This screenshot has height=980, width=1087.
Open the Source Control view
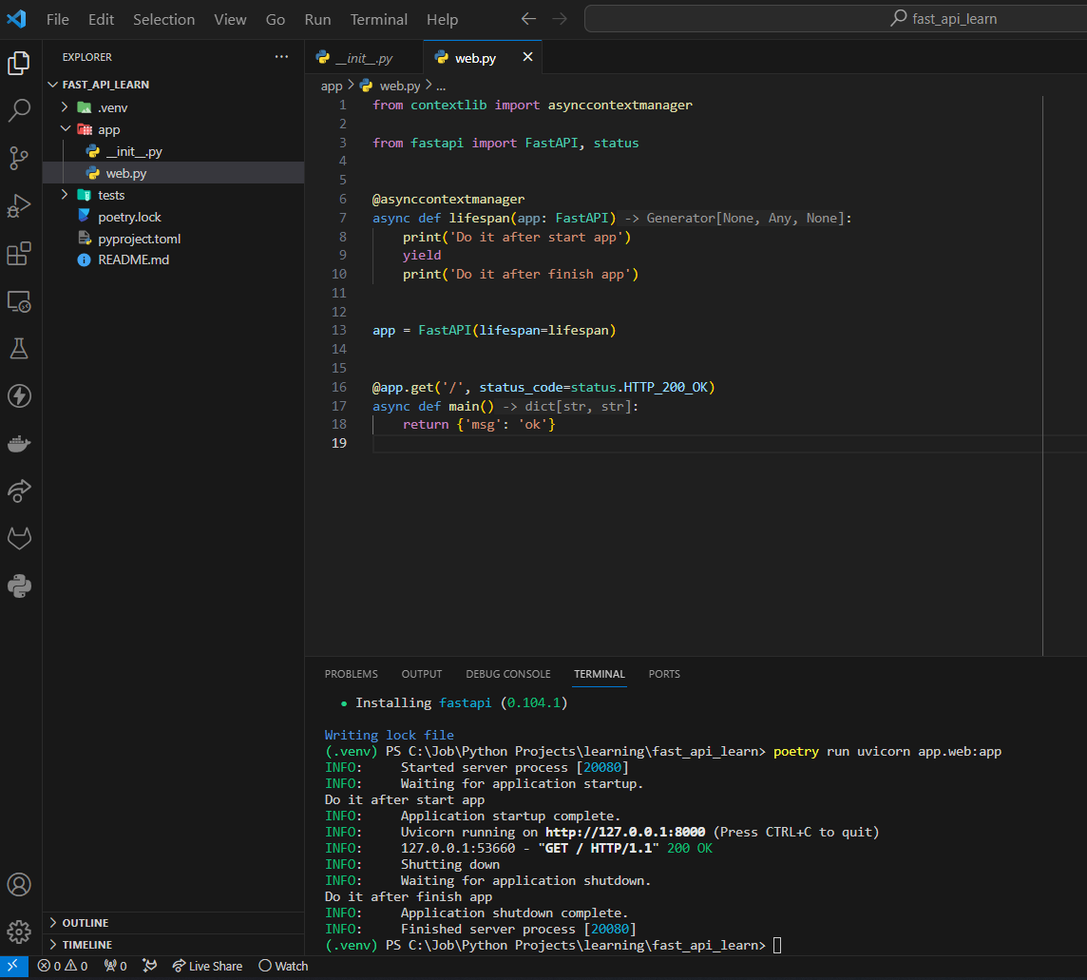[x=19, y=159]
